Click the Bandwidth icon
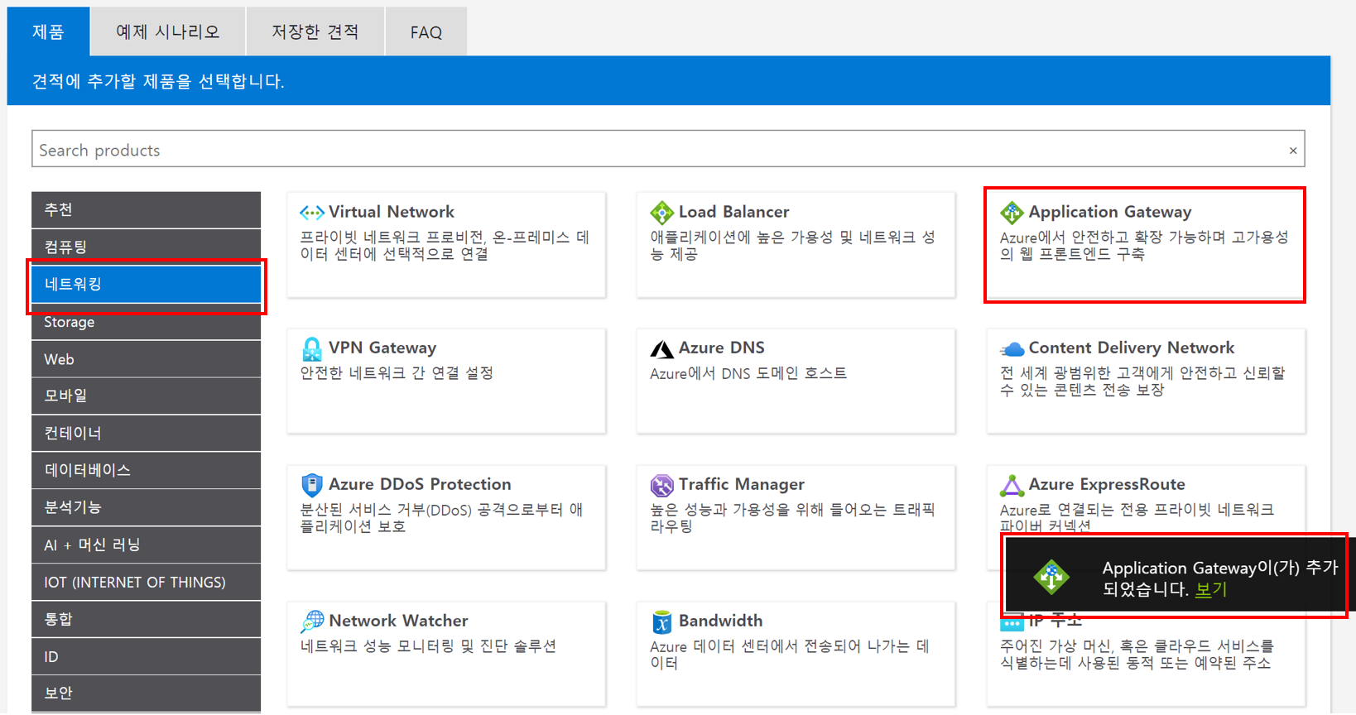Screen dimensions: 1356x715 coord(662,621)
